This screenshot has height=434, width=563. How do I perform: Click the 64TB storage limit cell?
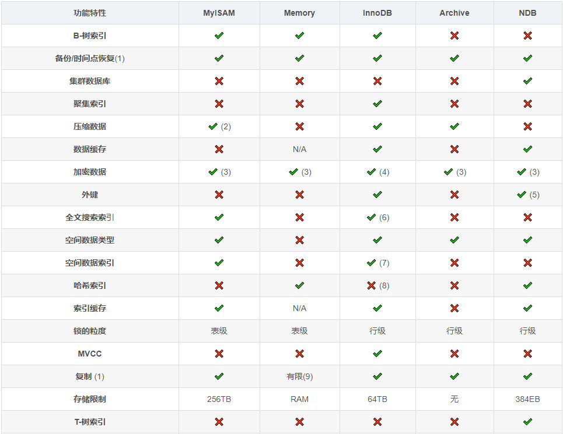tap(377, 399)
